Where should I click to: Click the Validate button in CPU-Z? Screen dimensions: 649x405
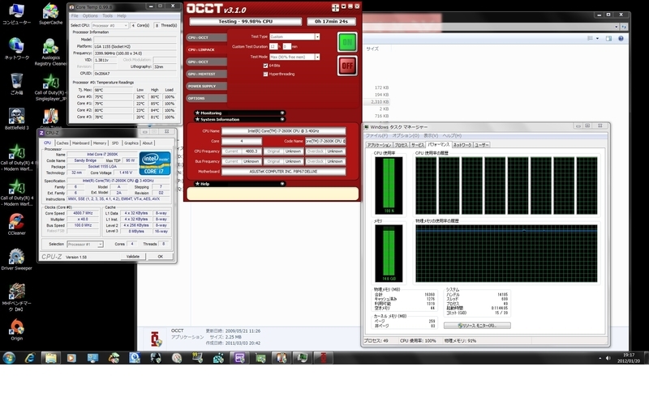click(133, 257)
